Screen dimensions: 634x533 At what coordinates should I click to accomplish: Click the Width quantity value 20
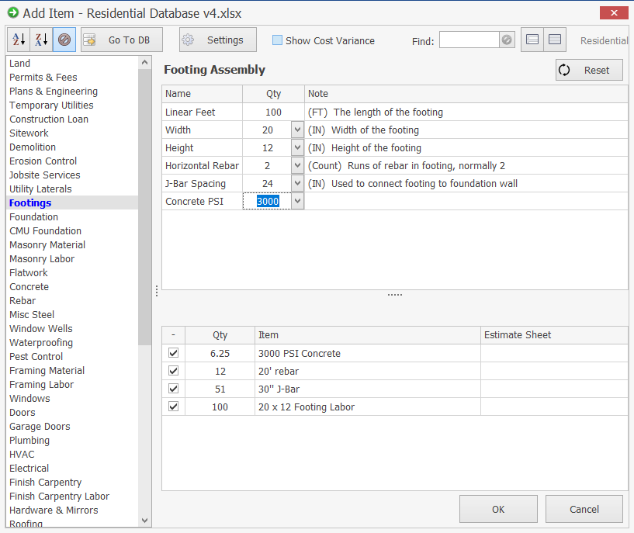pyautogui.click(x=267, y=130)
